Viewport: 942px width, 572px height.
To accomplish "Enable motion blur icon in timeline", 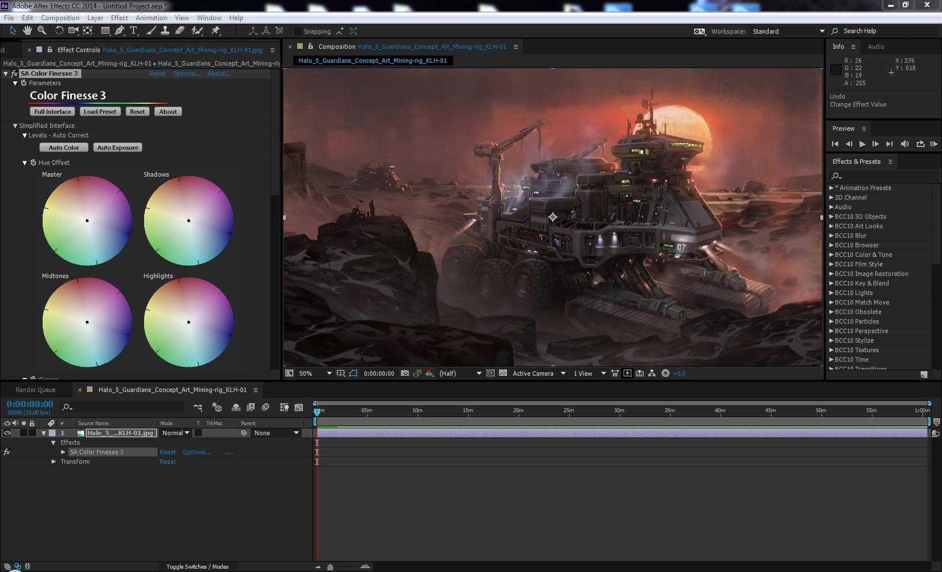I will 266,408.
